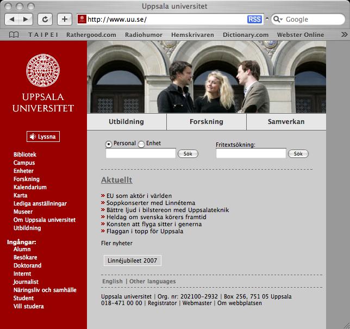This screenshot has width=350, height=329.
Task: Open Enheter in the sidebar
Action: [23, 171]
